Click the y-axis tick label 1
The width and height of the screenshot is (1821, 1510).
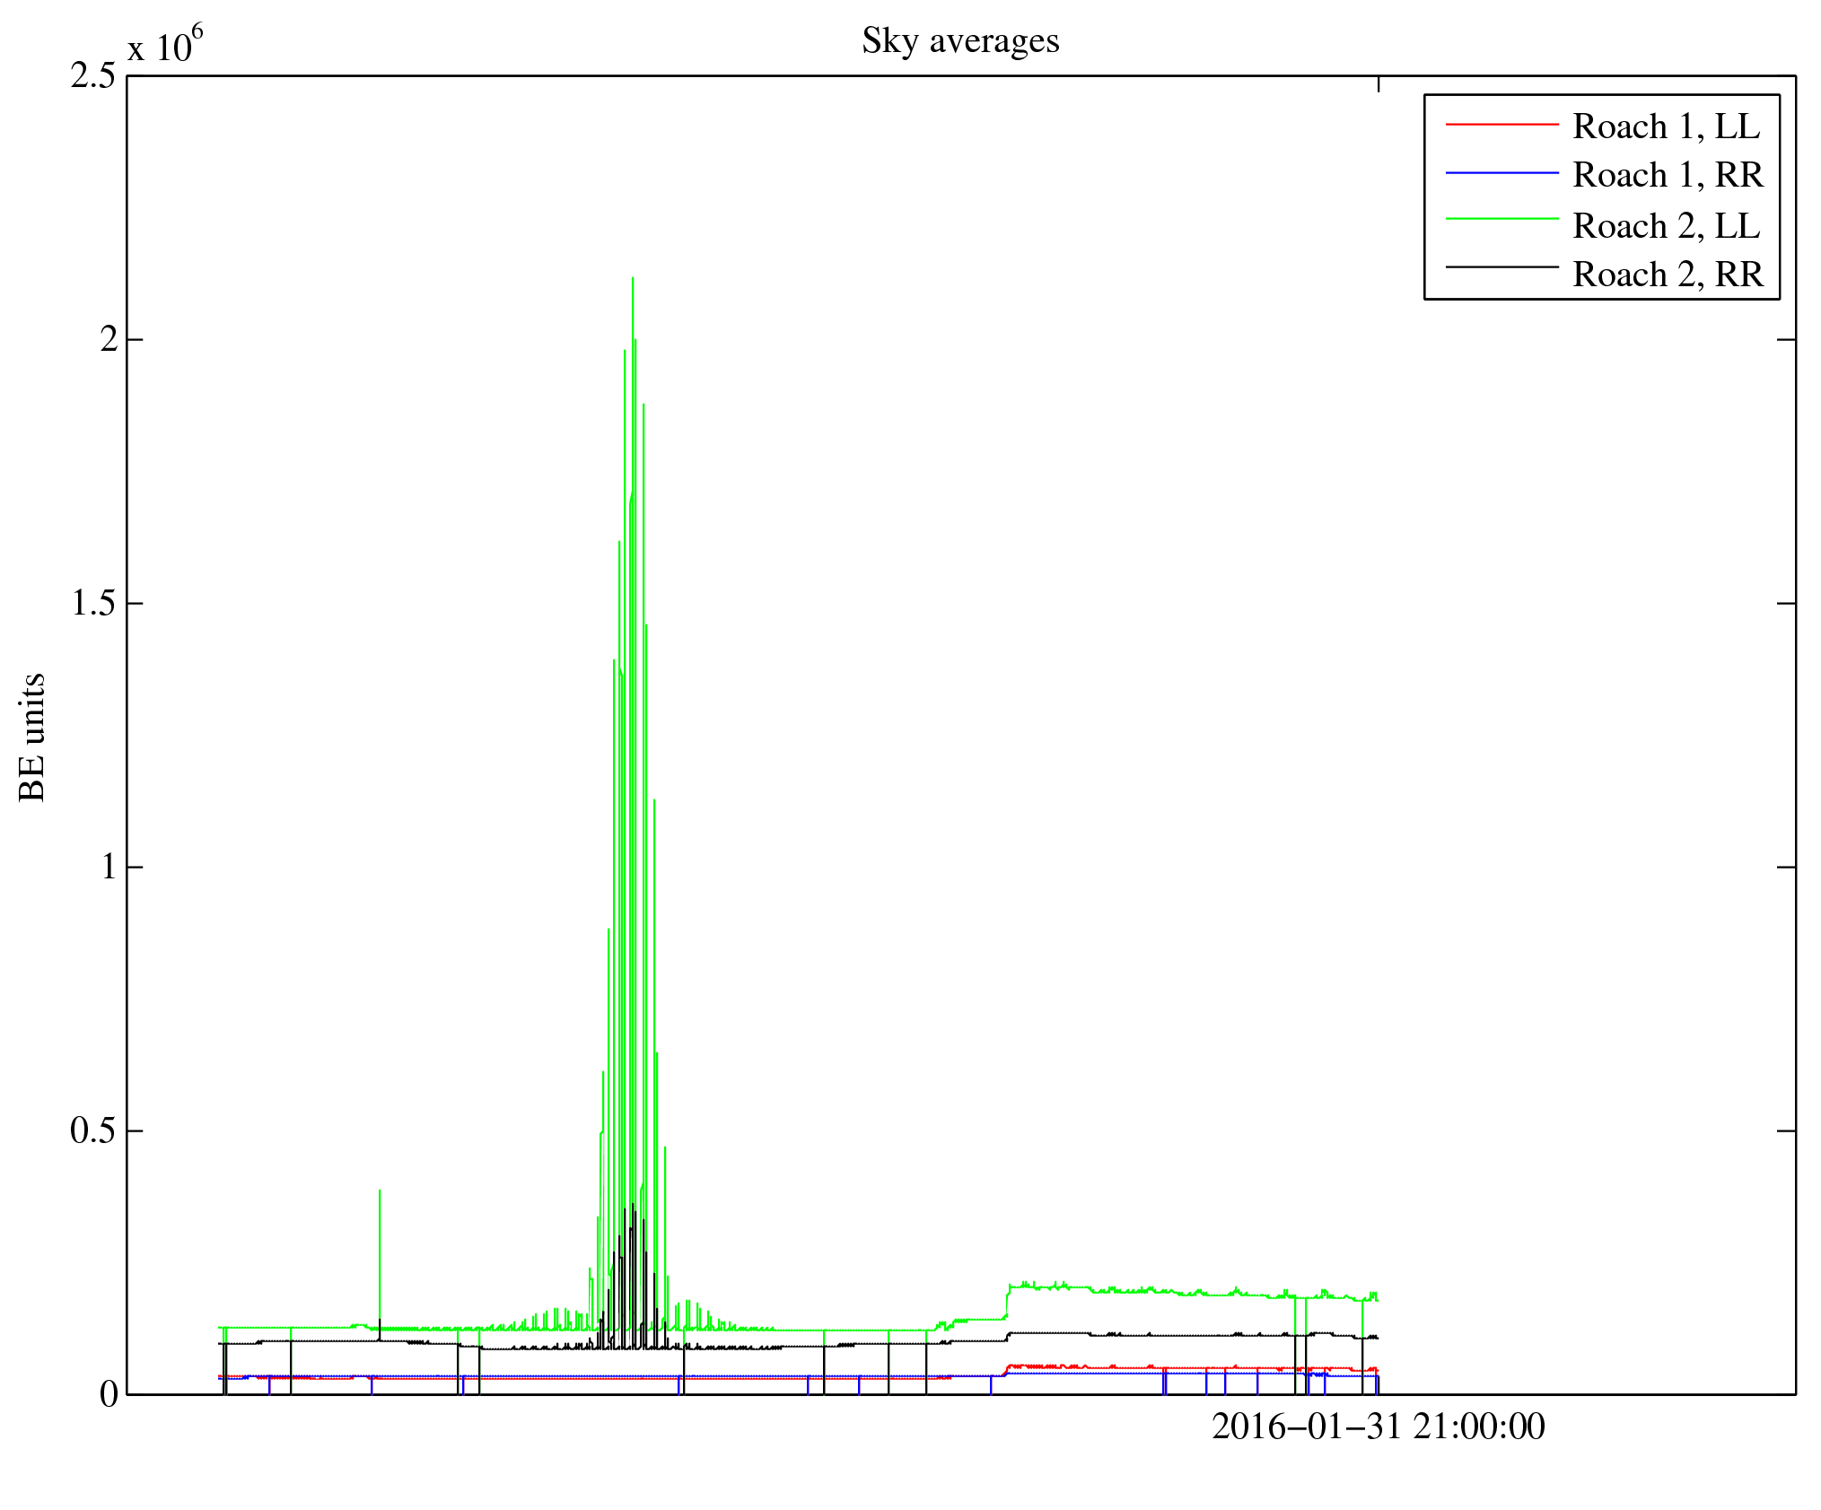point(109,868)
